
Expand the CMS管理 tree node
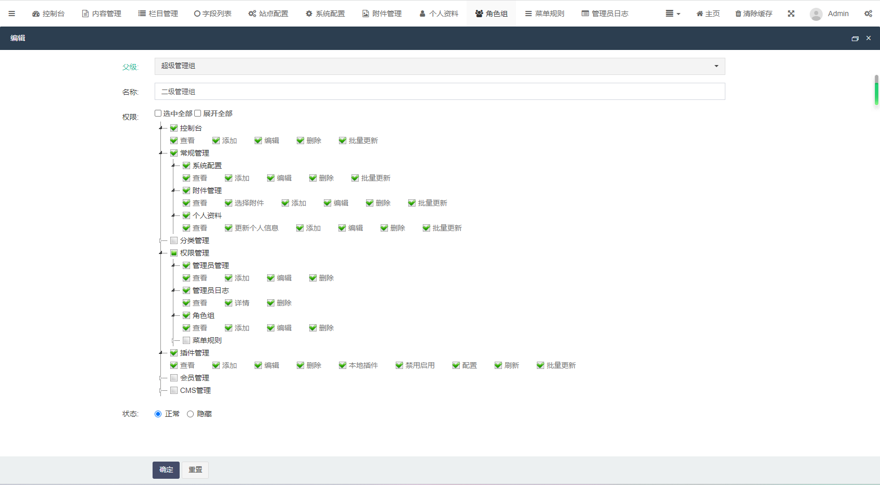(x=161, y=391)
